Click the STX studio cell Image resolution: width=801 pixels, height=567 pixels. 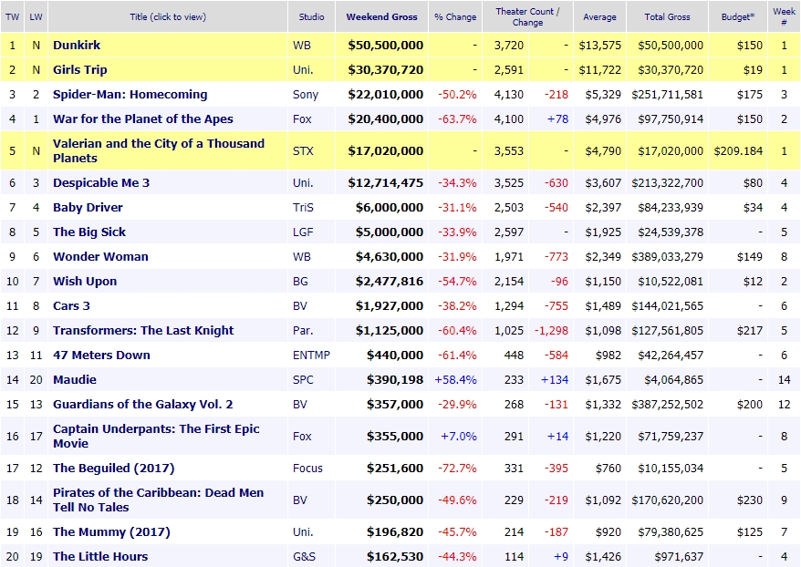click(303, 150)
